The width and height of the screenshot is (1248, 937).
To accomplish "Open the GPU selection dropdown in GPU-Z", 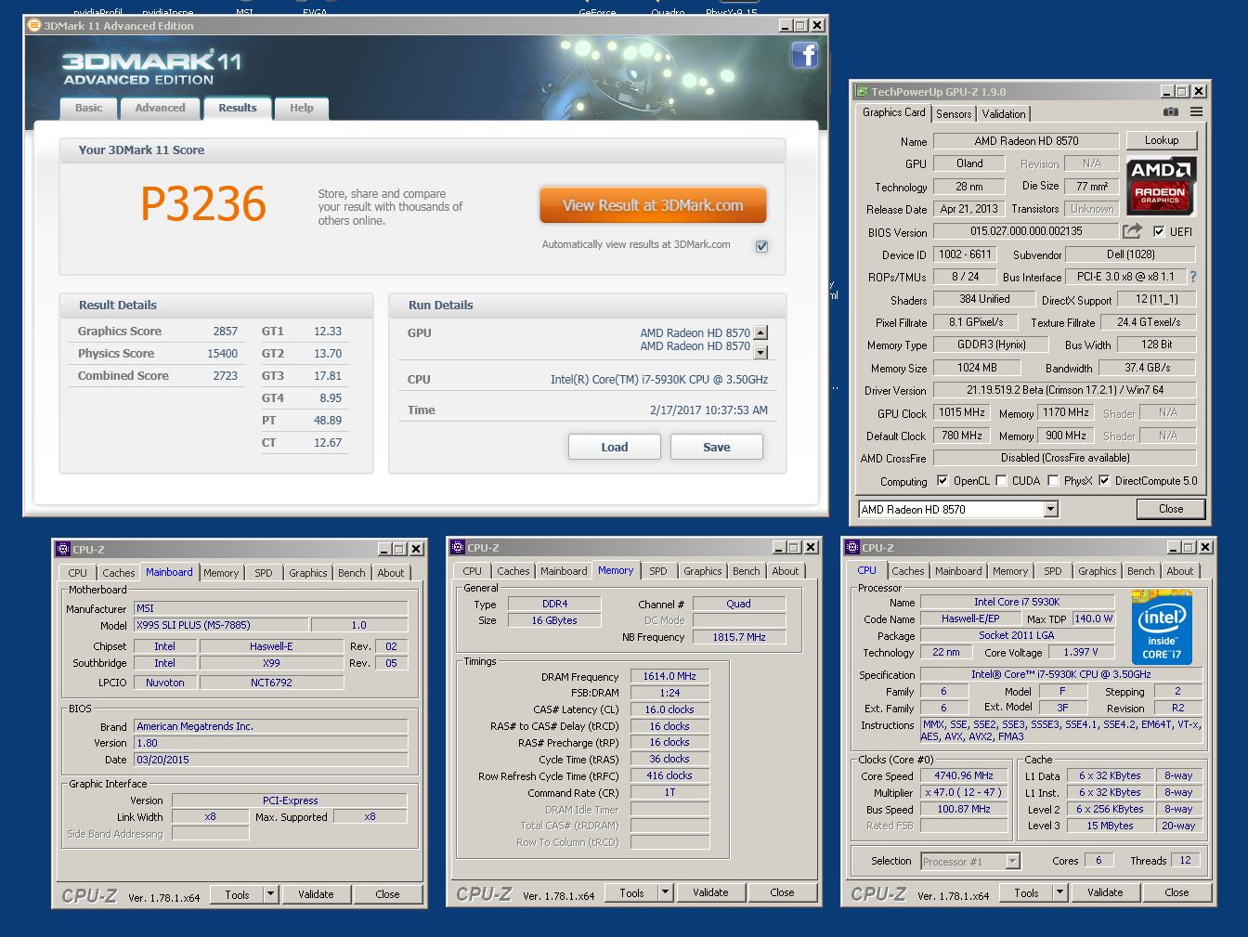I will (1050, 509).
